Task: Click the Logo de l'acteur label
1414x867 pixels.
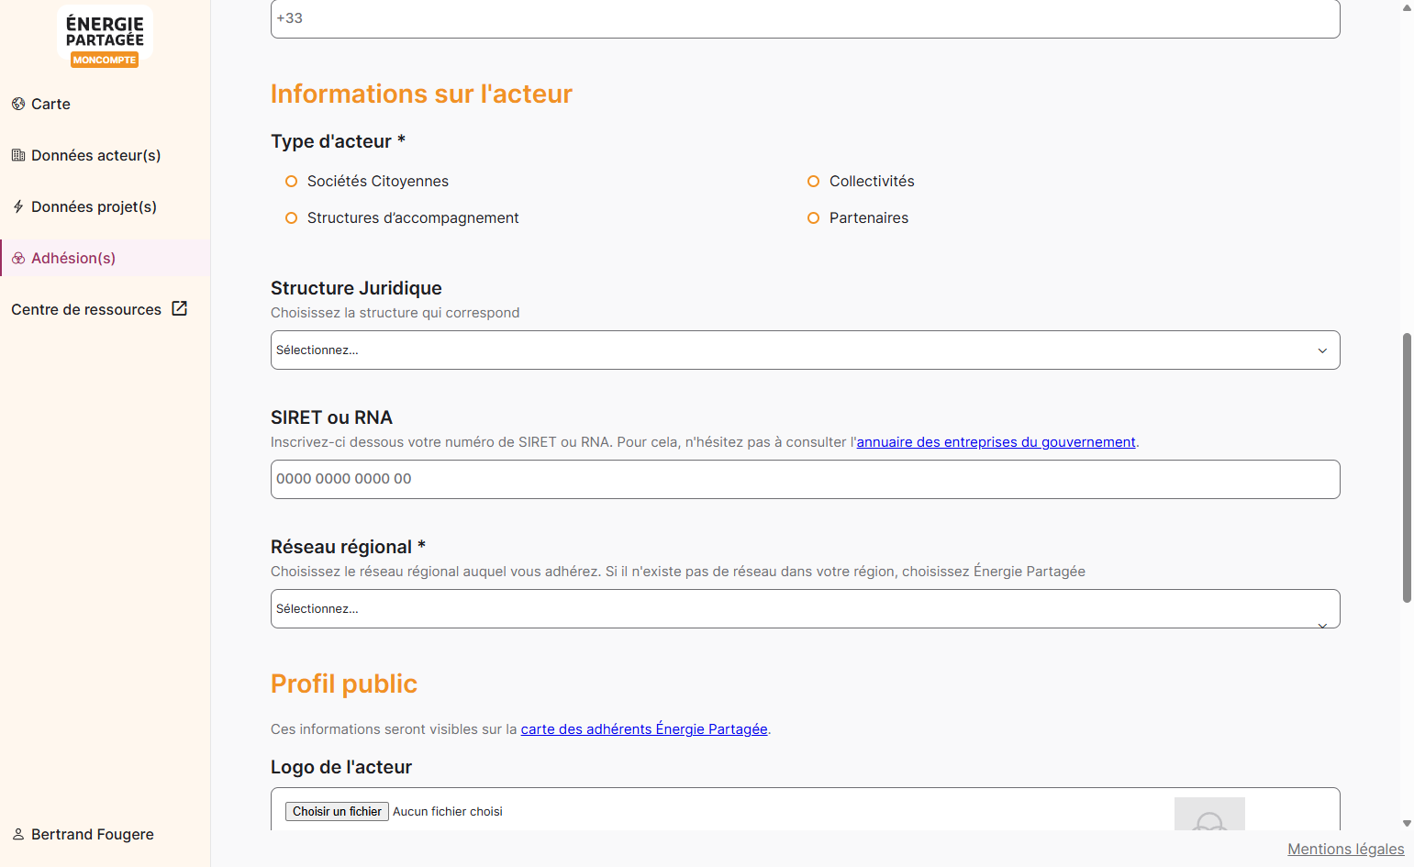Action: (x=341, y=767)
